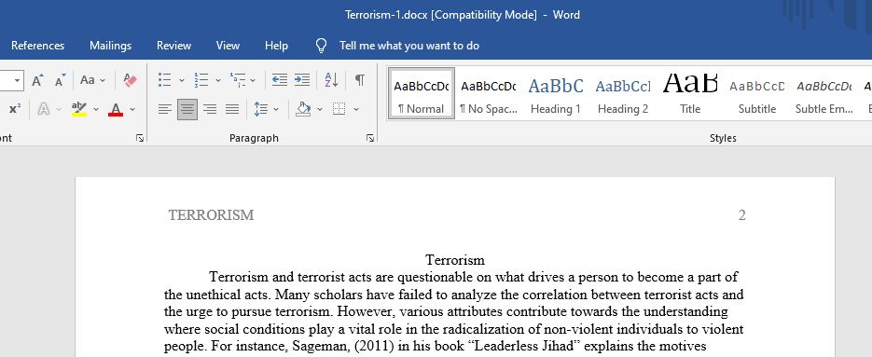Viewport: 872px width, 357px height.
Task: Apply paragraph shading paint bucket
Action: pyautogui.click(x=303, y=109)
